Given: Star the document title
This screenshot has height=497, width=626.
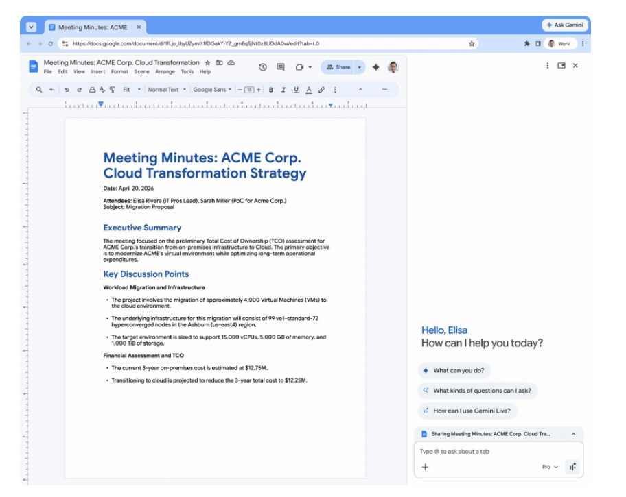Looking at the screenshot, I should [x=208, y=62].
